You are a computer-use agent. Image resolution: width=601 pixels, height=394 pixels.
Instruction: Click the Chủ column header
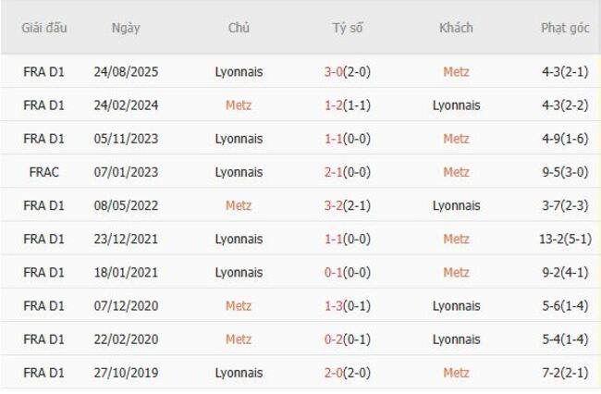pyautogui.click(x=239, y=28)
